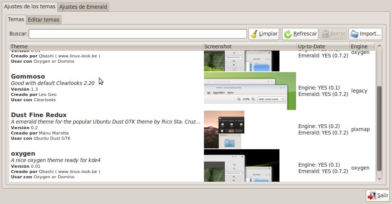Click the trash can icon on Borrar

pyautogui.click(x=325, y=34)
